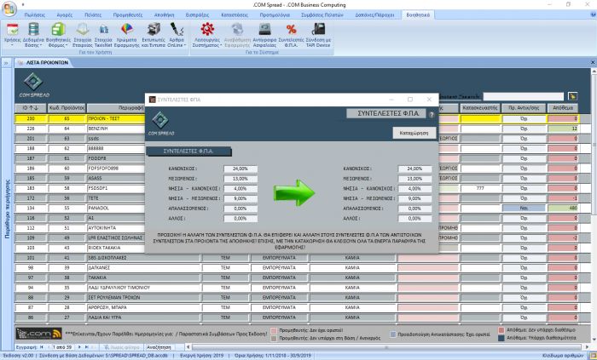
Task: Open the Δεδομένα Βάσης database dropdown
Action: pos(33,35)
